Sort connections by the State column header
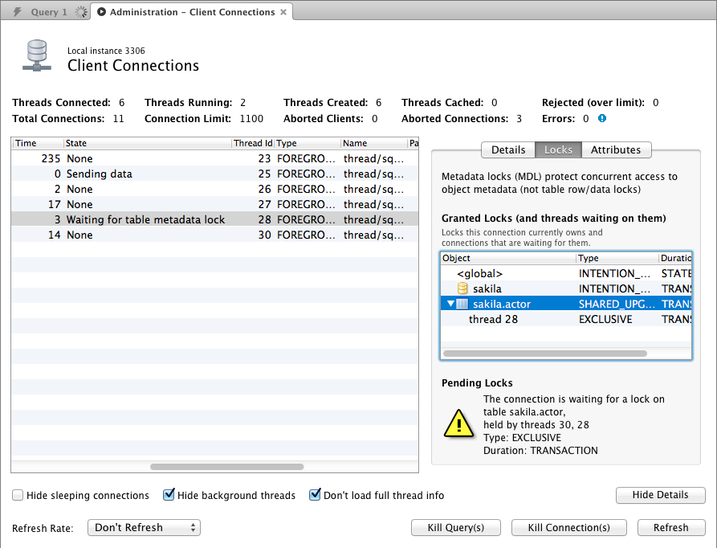The image size is (717, 548). coord(147,143)
